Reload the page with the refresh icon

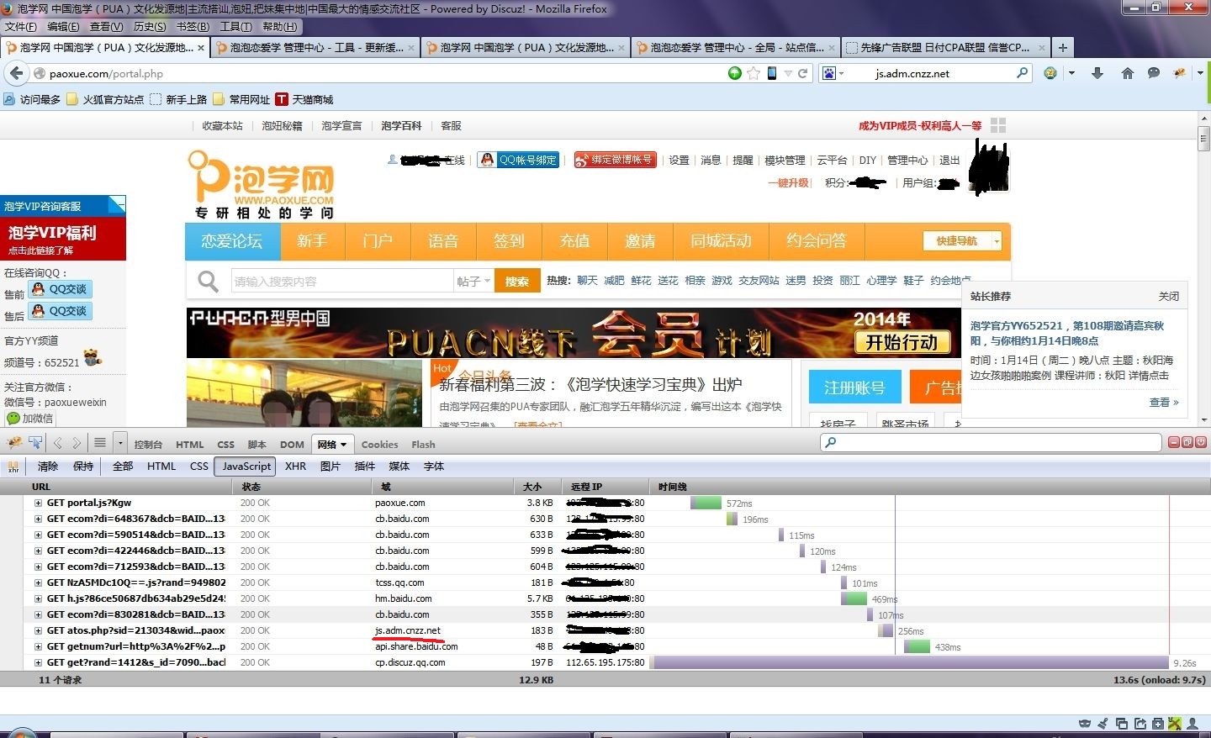click(803, 73)
